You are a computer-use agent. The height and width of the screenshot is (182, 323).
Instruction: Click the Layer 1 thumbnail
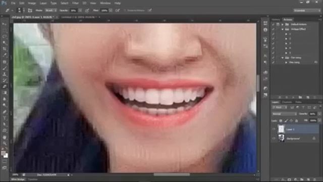(281, 129)
